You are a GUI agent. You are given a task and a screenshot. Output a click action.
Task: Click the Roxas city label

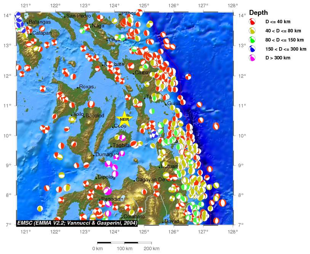[x=86, y=87]
